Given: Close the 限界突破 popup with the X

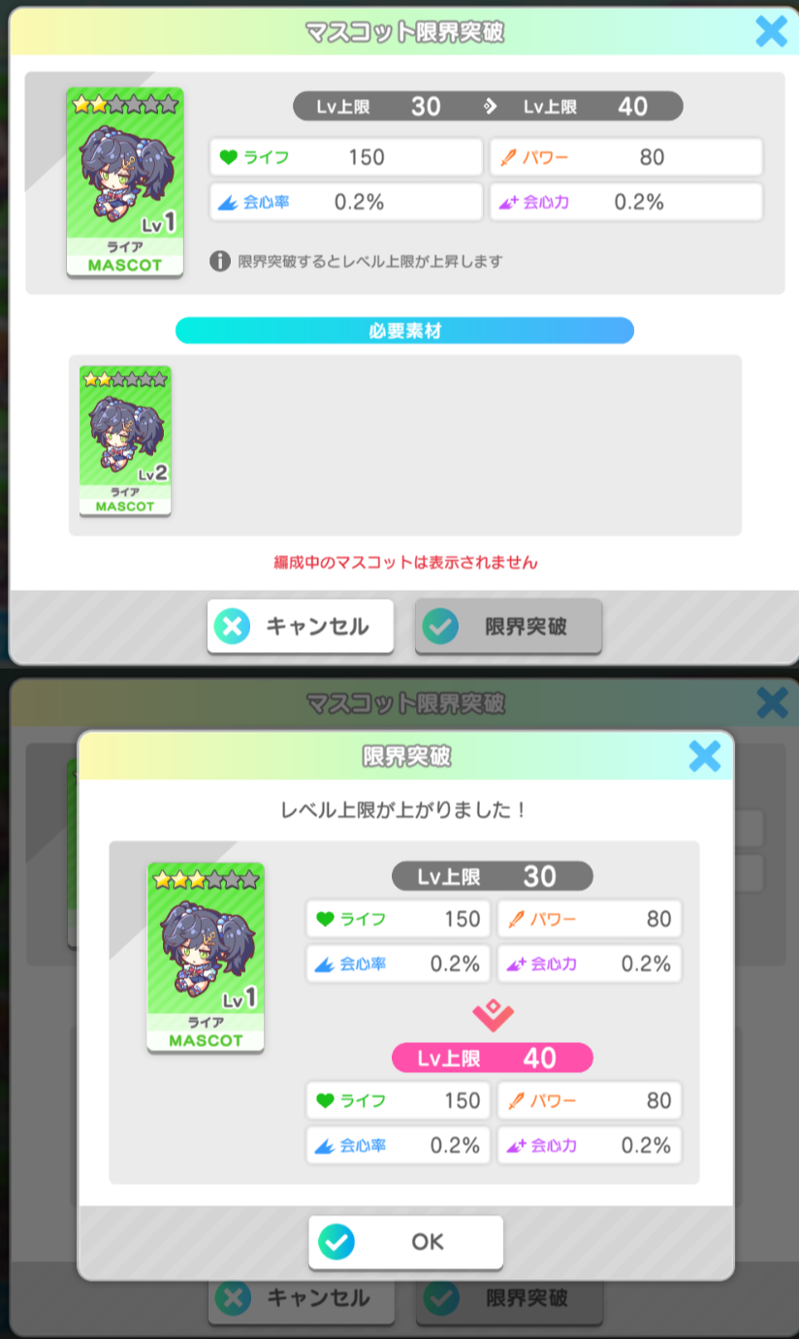Looking at the screenshot, I should click(705, 756).
